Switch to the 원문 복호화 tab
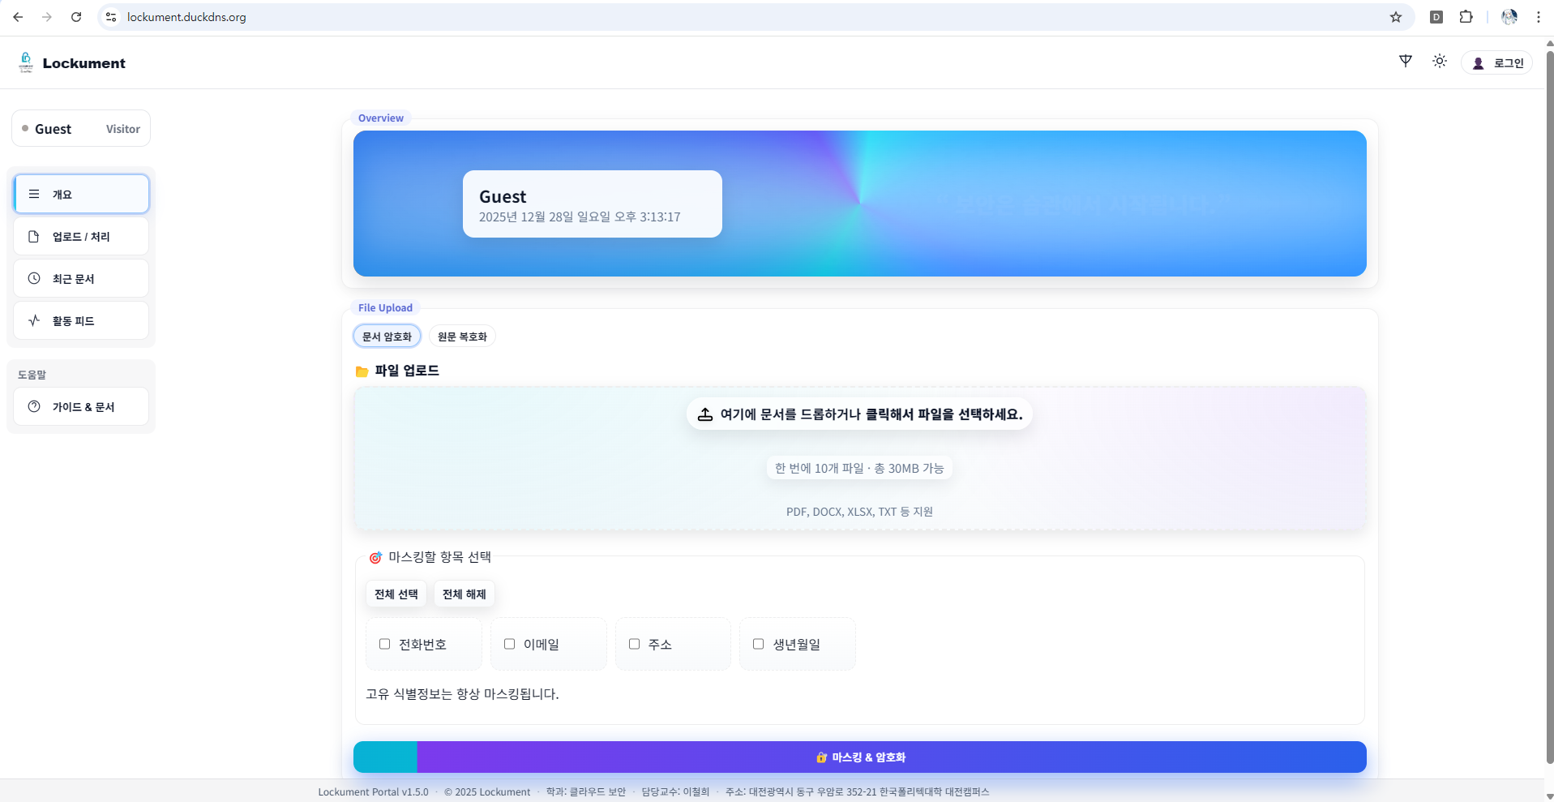 point(462,337)
